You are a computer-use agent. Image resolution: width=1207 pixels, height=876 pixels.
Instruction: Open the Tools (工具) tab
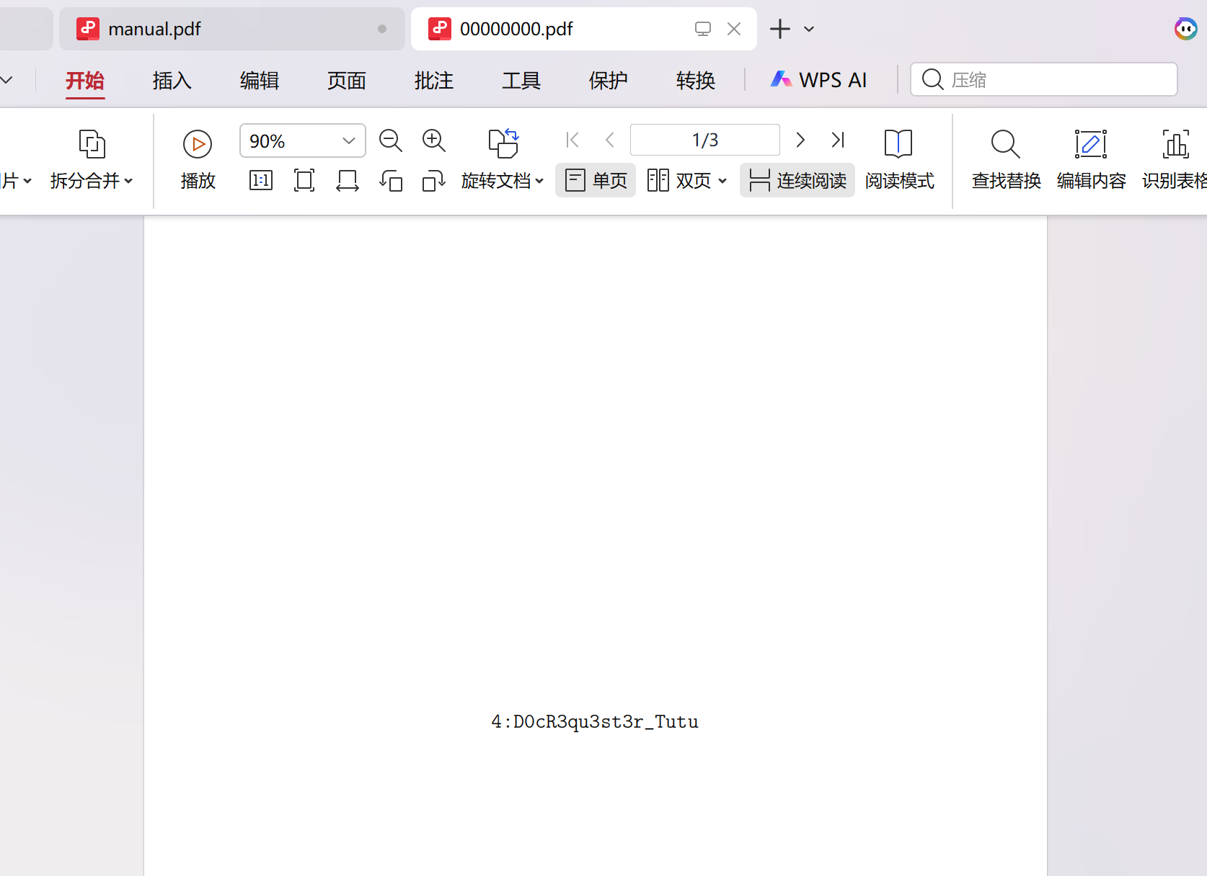coord(521,80)
